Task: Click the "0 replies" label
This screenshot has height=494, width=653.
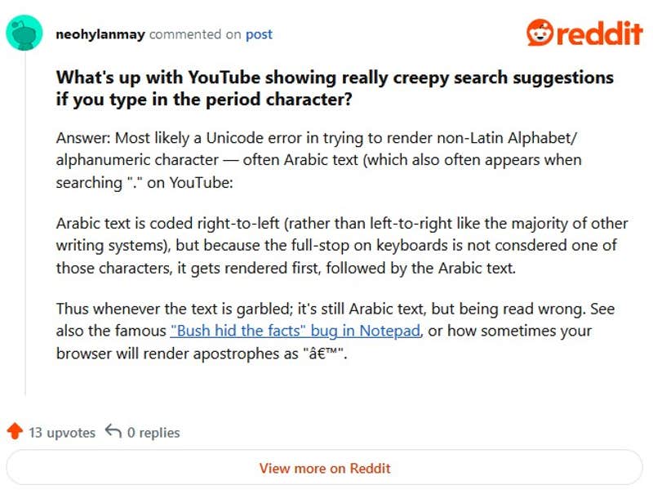Action: [x=153, y=433]
